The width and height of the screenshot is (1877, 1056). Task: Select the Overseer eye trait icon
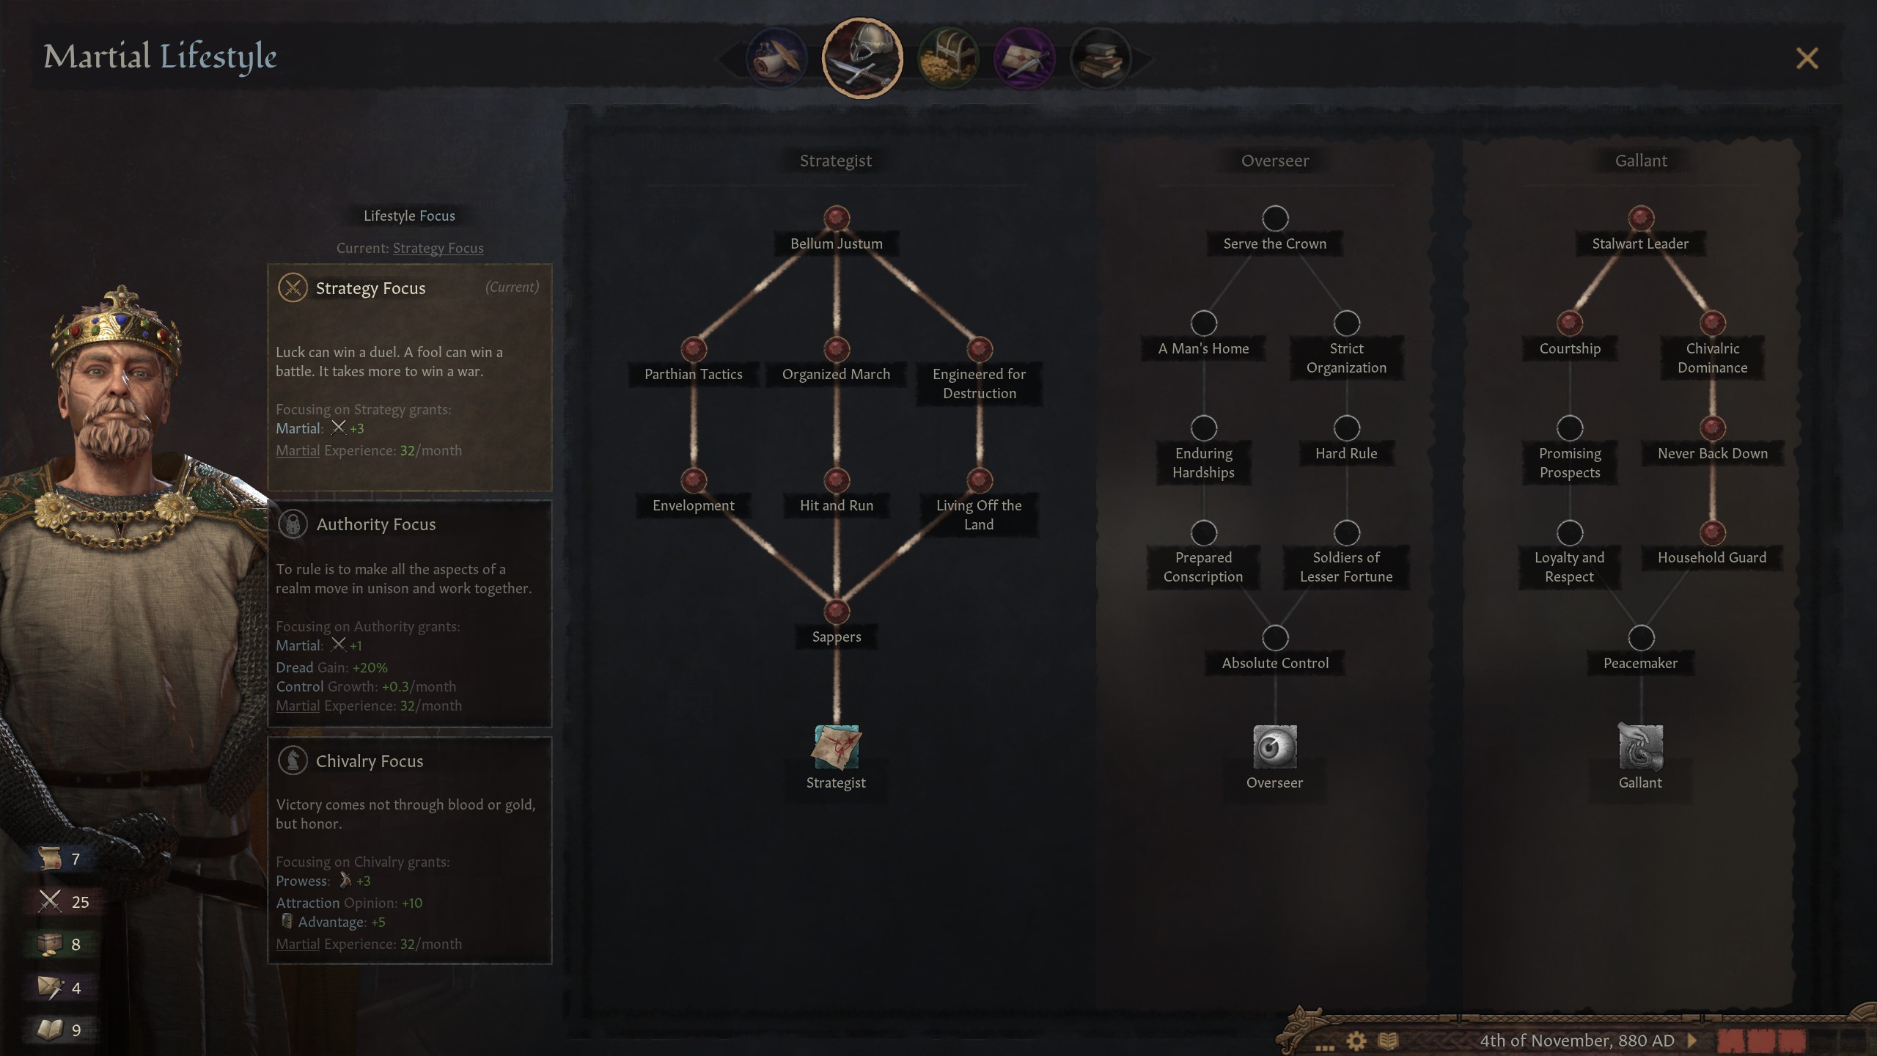click(1275, 747)
